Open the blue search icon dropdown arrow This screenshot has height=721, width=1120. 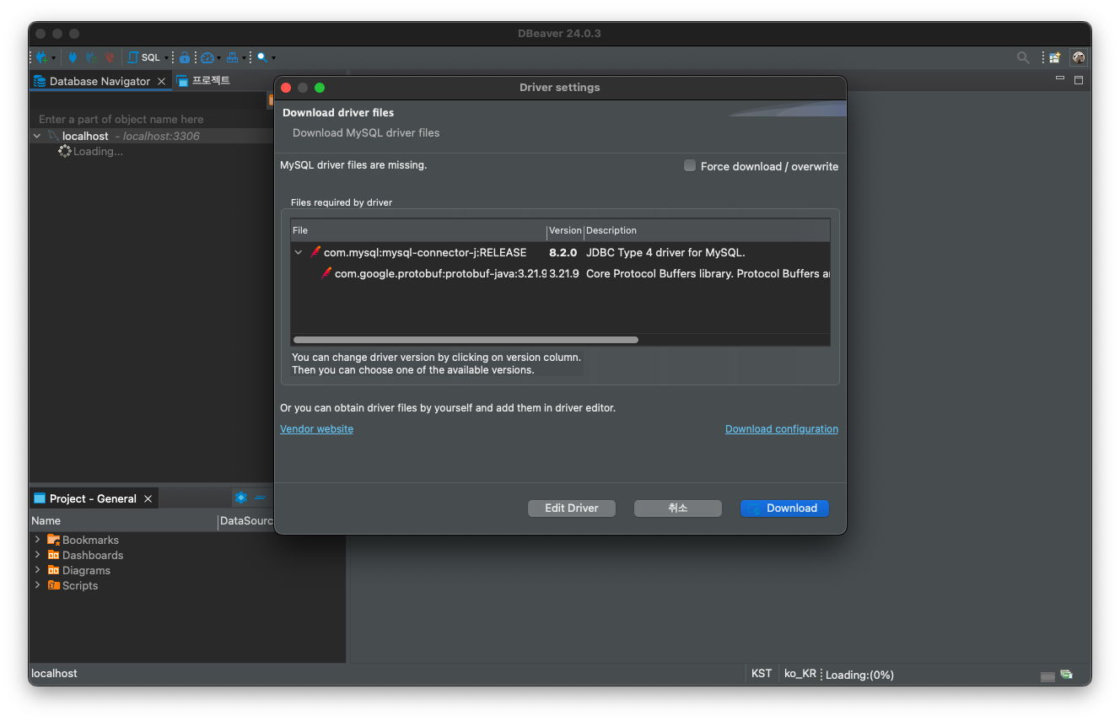(x=273, y=58)
